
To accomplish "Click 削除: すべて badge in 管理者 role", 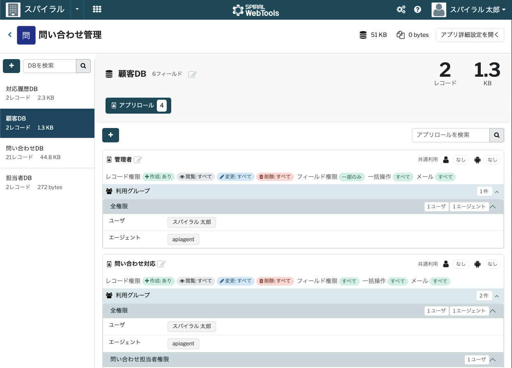I will pos(275,177).
